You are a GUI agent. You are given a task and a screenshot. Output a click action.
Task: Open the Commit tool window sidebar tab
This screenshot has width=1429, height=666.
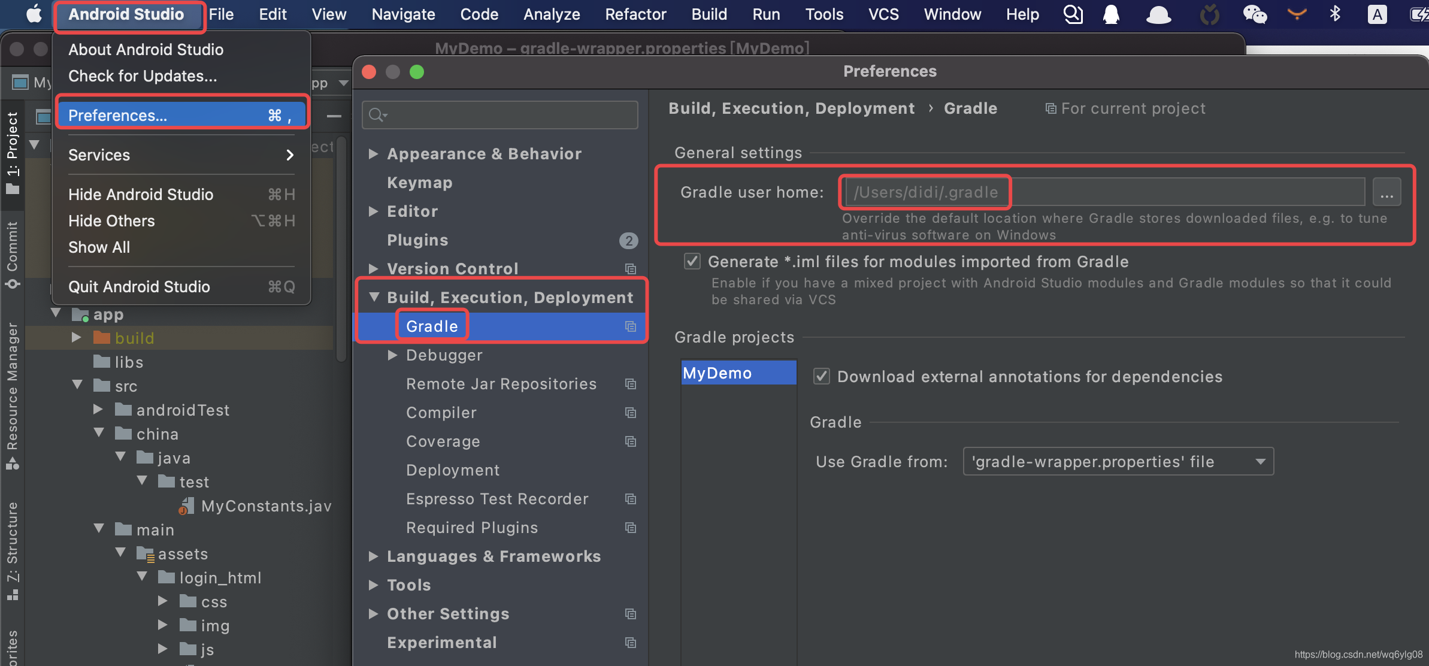[12, 255]
